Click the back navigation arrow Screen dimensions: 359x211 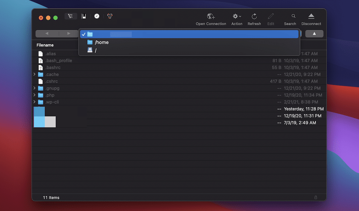(47, 33)
